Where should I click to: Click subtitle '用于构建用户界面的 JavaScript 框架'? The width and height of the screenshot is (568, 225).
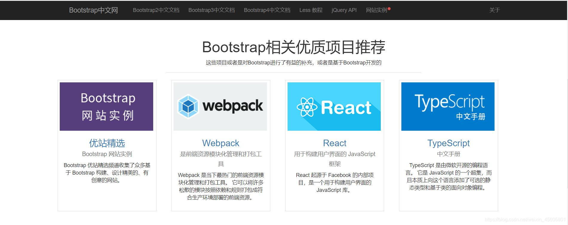[x=335, y=159]
